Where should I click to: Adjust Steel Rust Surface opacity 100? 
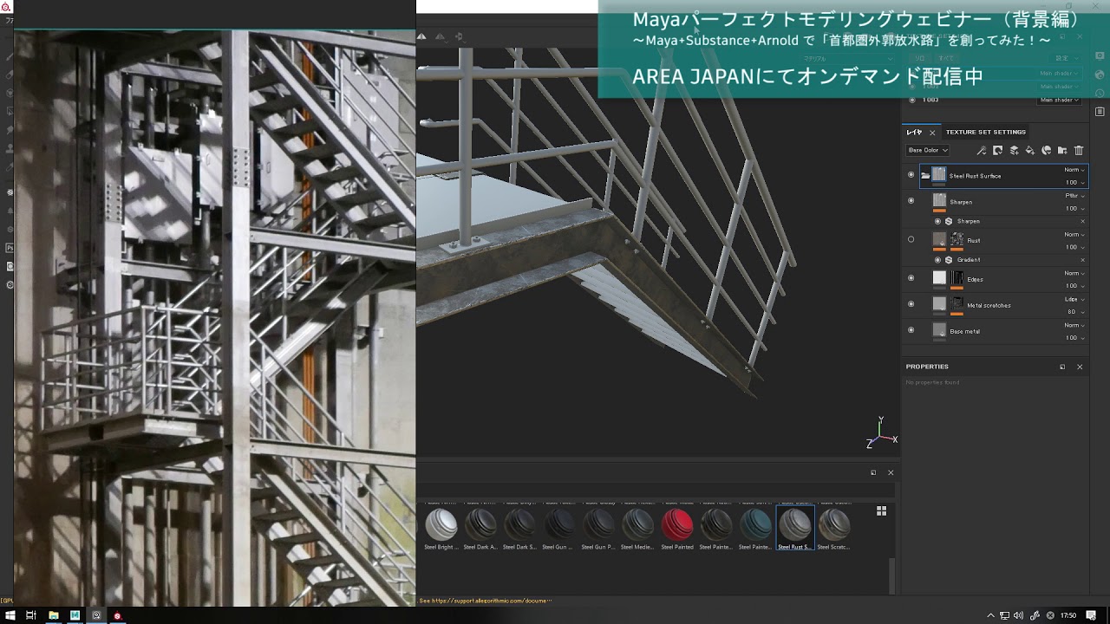point(1074,183)
